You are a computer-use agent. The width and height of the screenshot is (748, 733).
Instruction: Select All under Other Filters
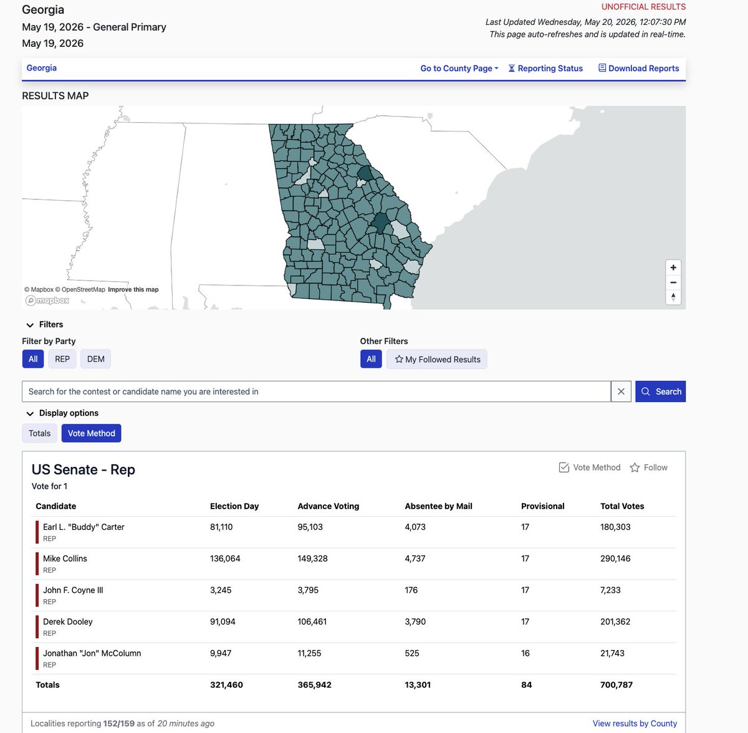[371, 359]
